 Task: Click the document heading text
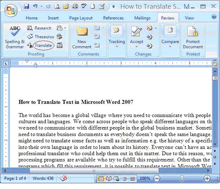[x=76, y=102]
